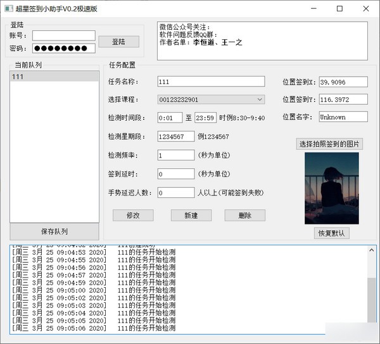Select the 111 item in the 当前队列 list
The width and height of the screenshot is (380, 344).
tap(54, 77)
